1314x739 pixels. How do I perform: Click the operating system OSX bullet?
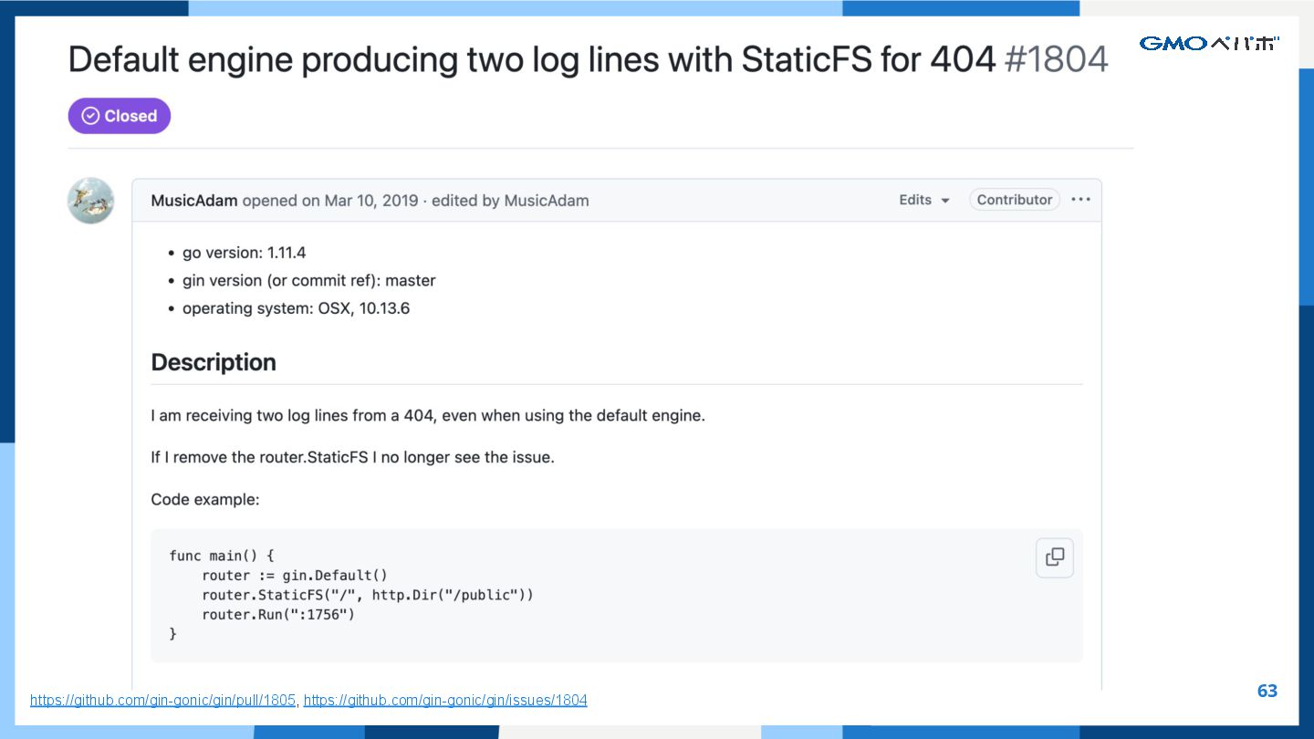[296, 308]
